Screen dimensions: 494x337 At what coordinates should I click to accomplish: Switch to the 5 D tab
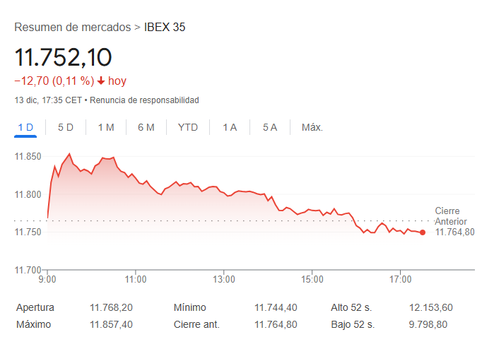(66, 128)
